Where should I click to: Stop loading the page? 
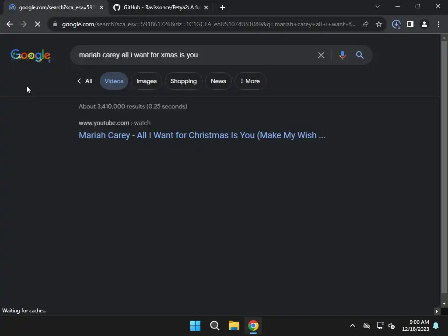[38, 24]
